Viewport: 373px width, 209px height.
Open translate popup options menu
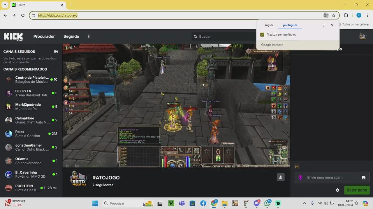pyautogui.click(x=324, y=25)
